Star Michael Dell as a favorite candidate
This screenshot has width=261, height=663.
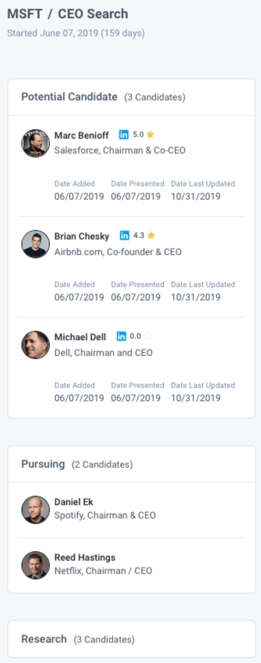tap(147, 336)
